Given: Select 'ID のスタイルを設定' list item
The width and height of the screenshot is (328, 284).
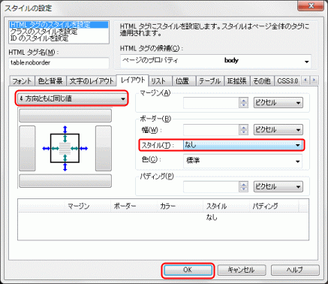Looking at the screenshot, I should (x=59, y=38).
